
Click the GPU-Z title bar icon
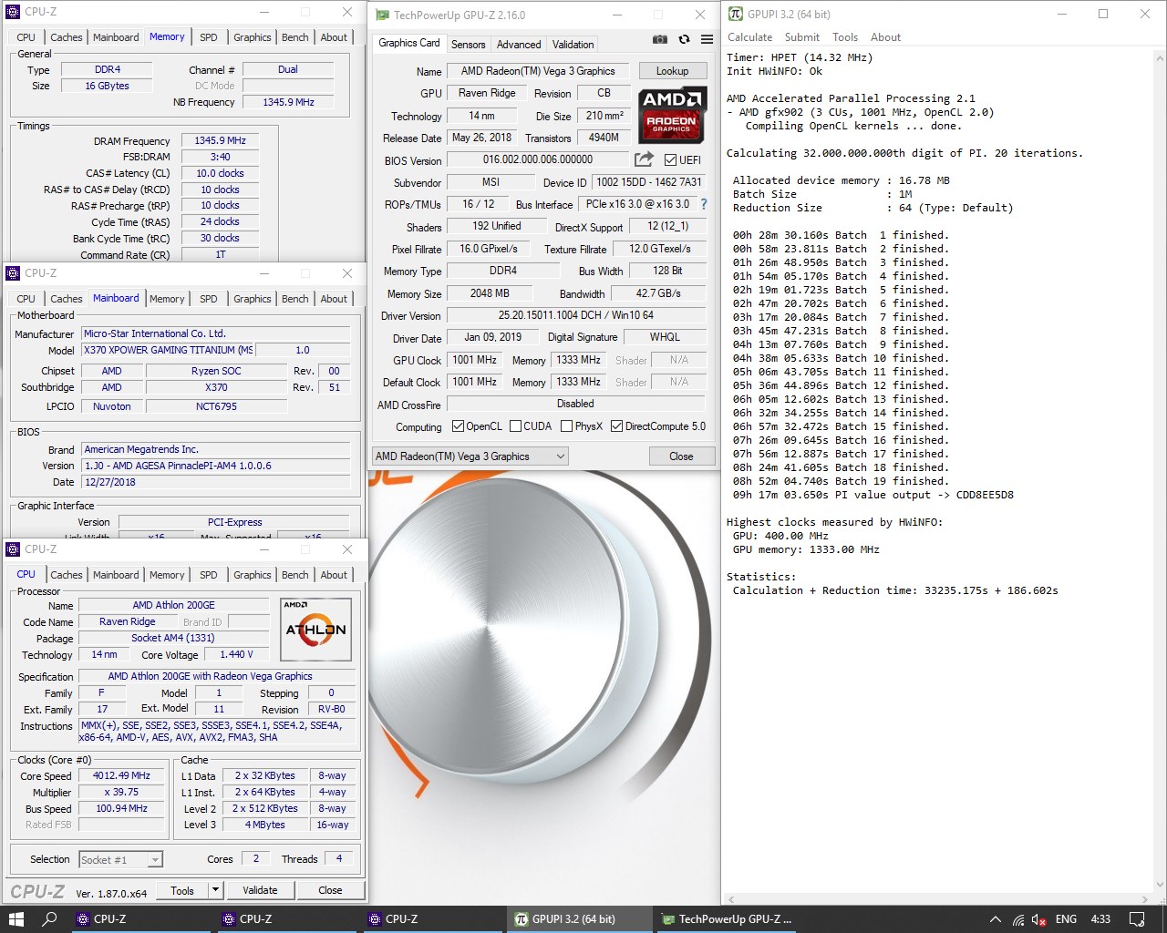pyautogui.click(x=381, y=15)
